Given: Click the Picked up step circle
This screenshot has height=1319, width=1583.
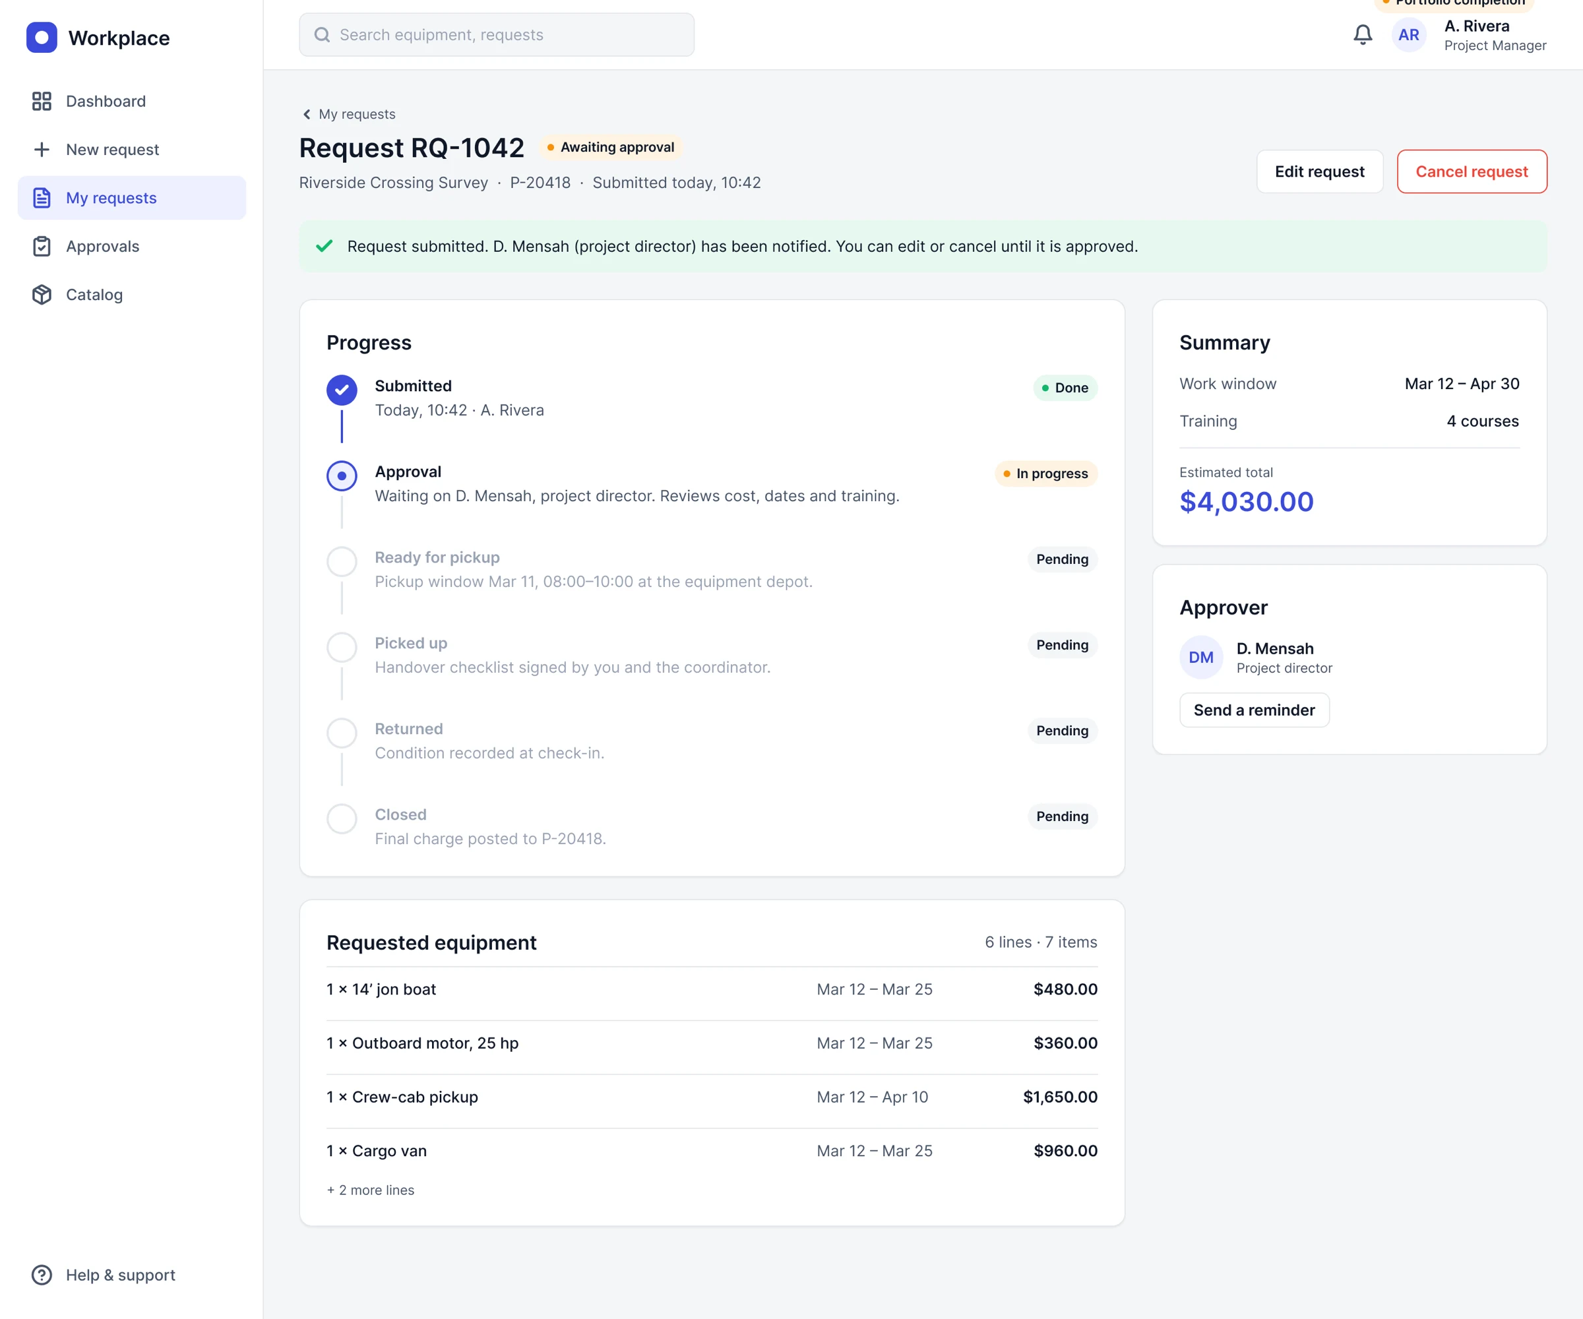Looking at the screenshot, I should pos(342,648).
